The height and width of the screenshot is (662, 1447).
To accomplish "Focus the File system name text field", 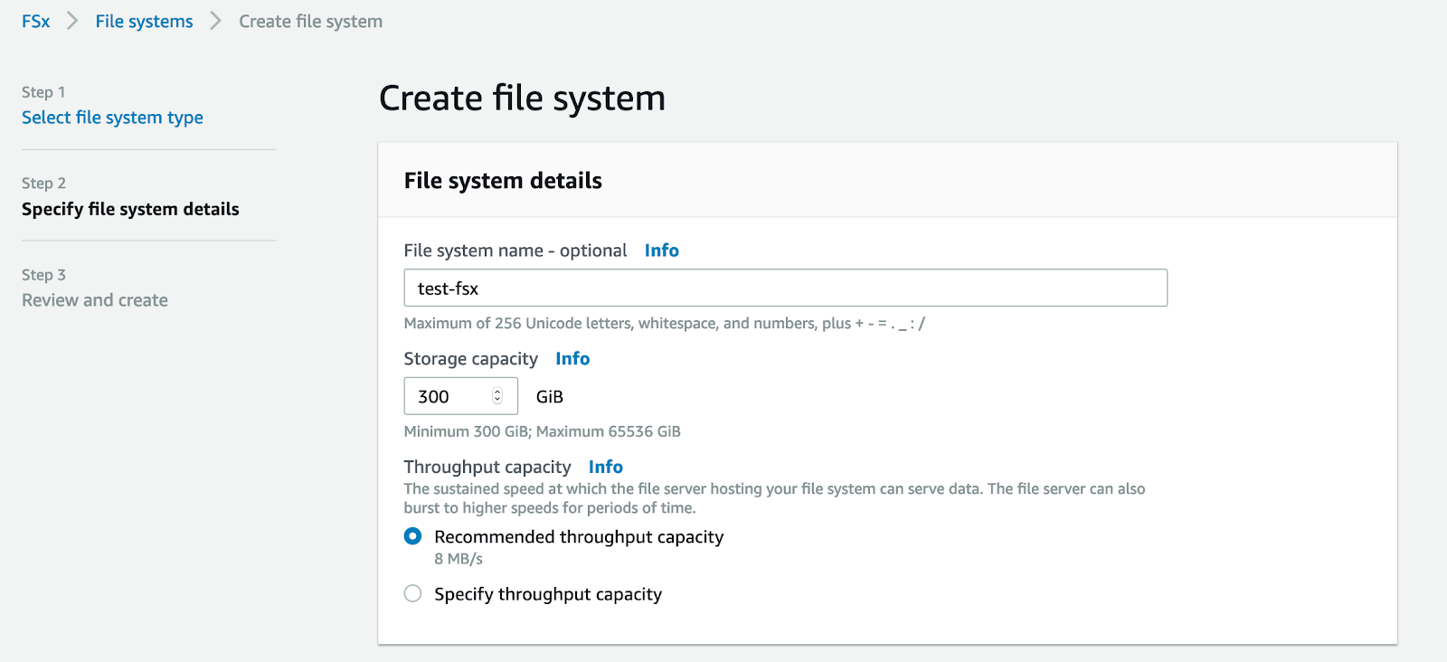I will tap(785, 288).
